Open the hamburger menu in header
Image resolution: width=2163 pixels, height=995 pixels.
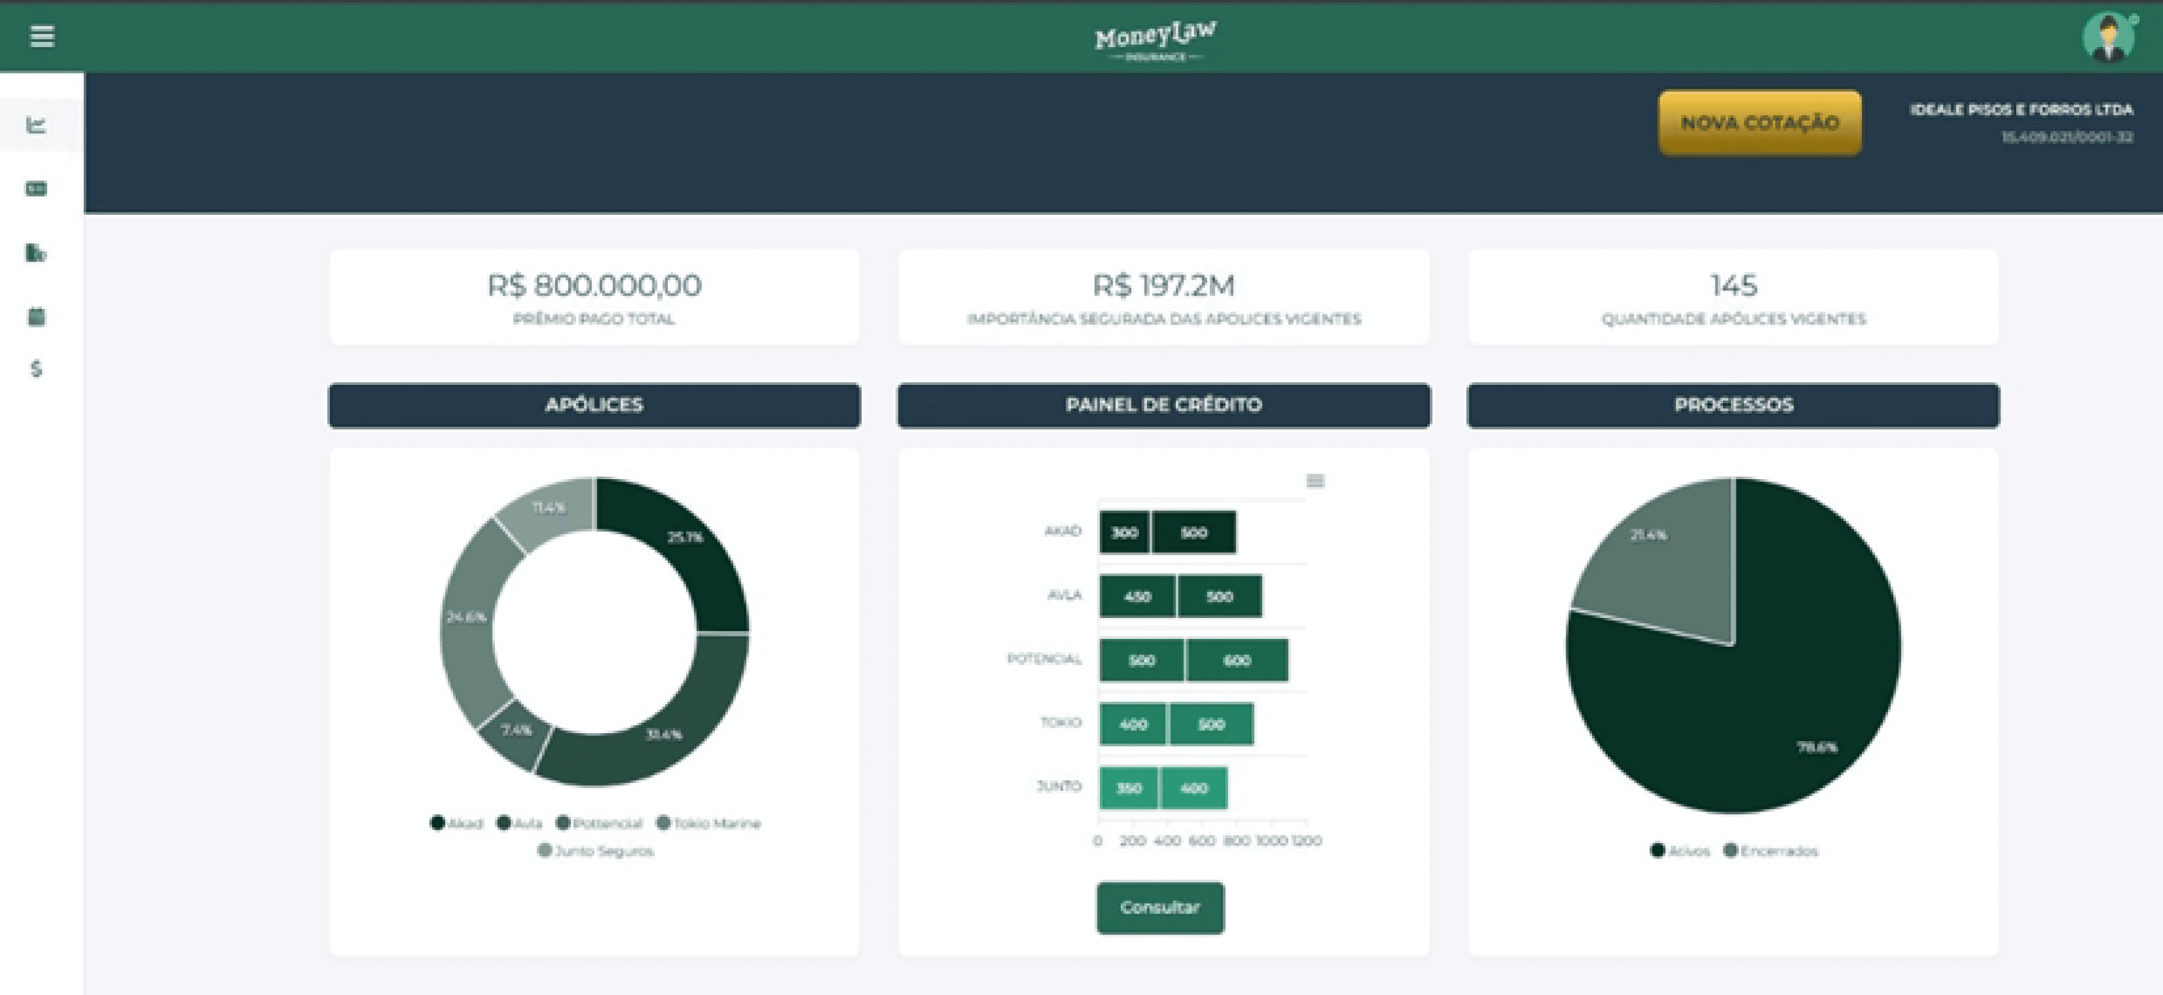42,36
